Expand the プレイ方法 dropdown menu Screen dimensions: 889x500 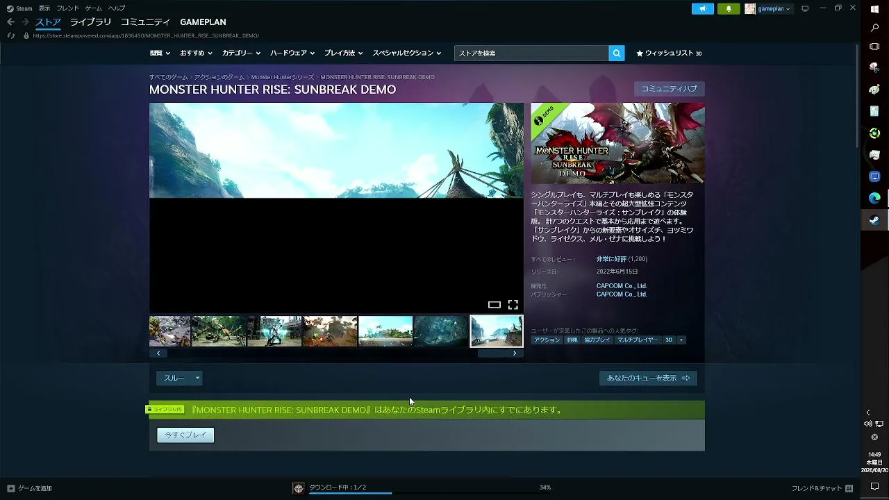[x=343, y=53]
